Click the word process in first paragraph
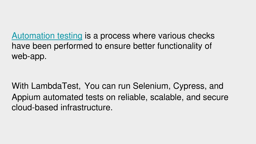 click(115, 36)
